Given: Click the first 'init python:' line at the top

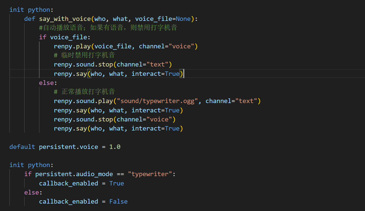Looking at the screenshot, I should point(30,10).
